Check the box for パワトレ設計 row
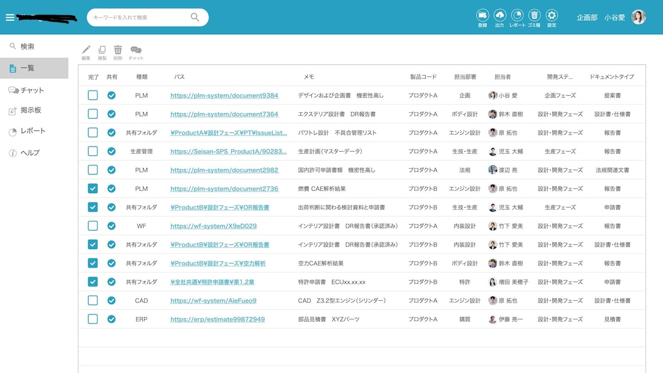This screenshot has height=373, width=663. tap(93, 133)
